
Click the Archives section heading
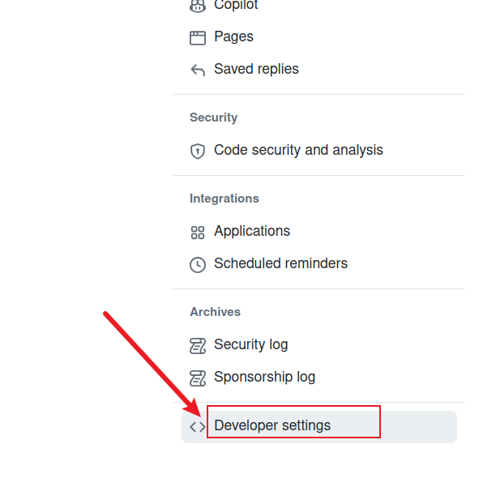pos(216,312)
